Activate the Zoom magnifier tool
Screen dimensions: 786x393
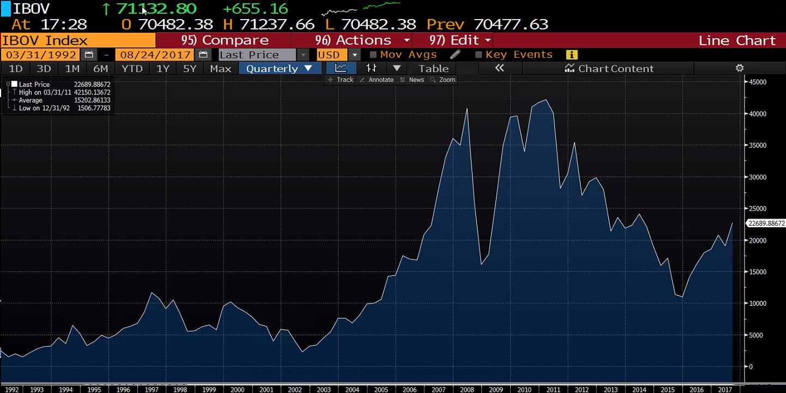pos(446,80)
